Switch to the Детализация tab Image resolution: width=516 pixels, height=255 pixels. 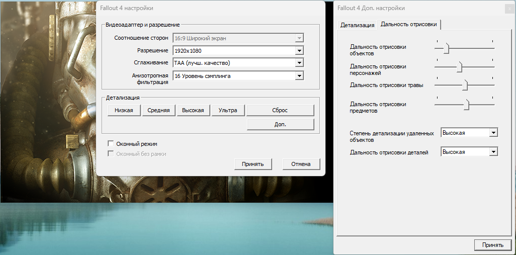click(x=358, y=25)
